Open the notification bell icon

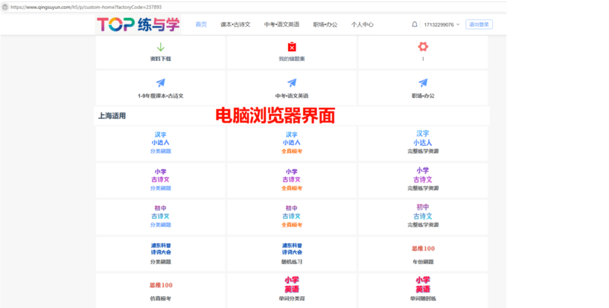415,24
